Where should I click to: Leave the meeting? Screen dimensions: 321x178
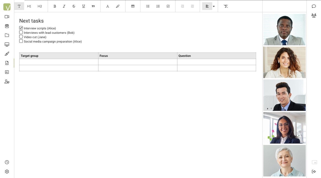[314, 171]
